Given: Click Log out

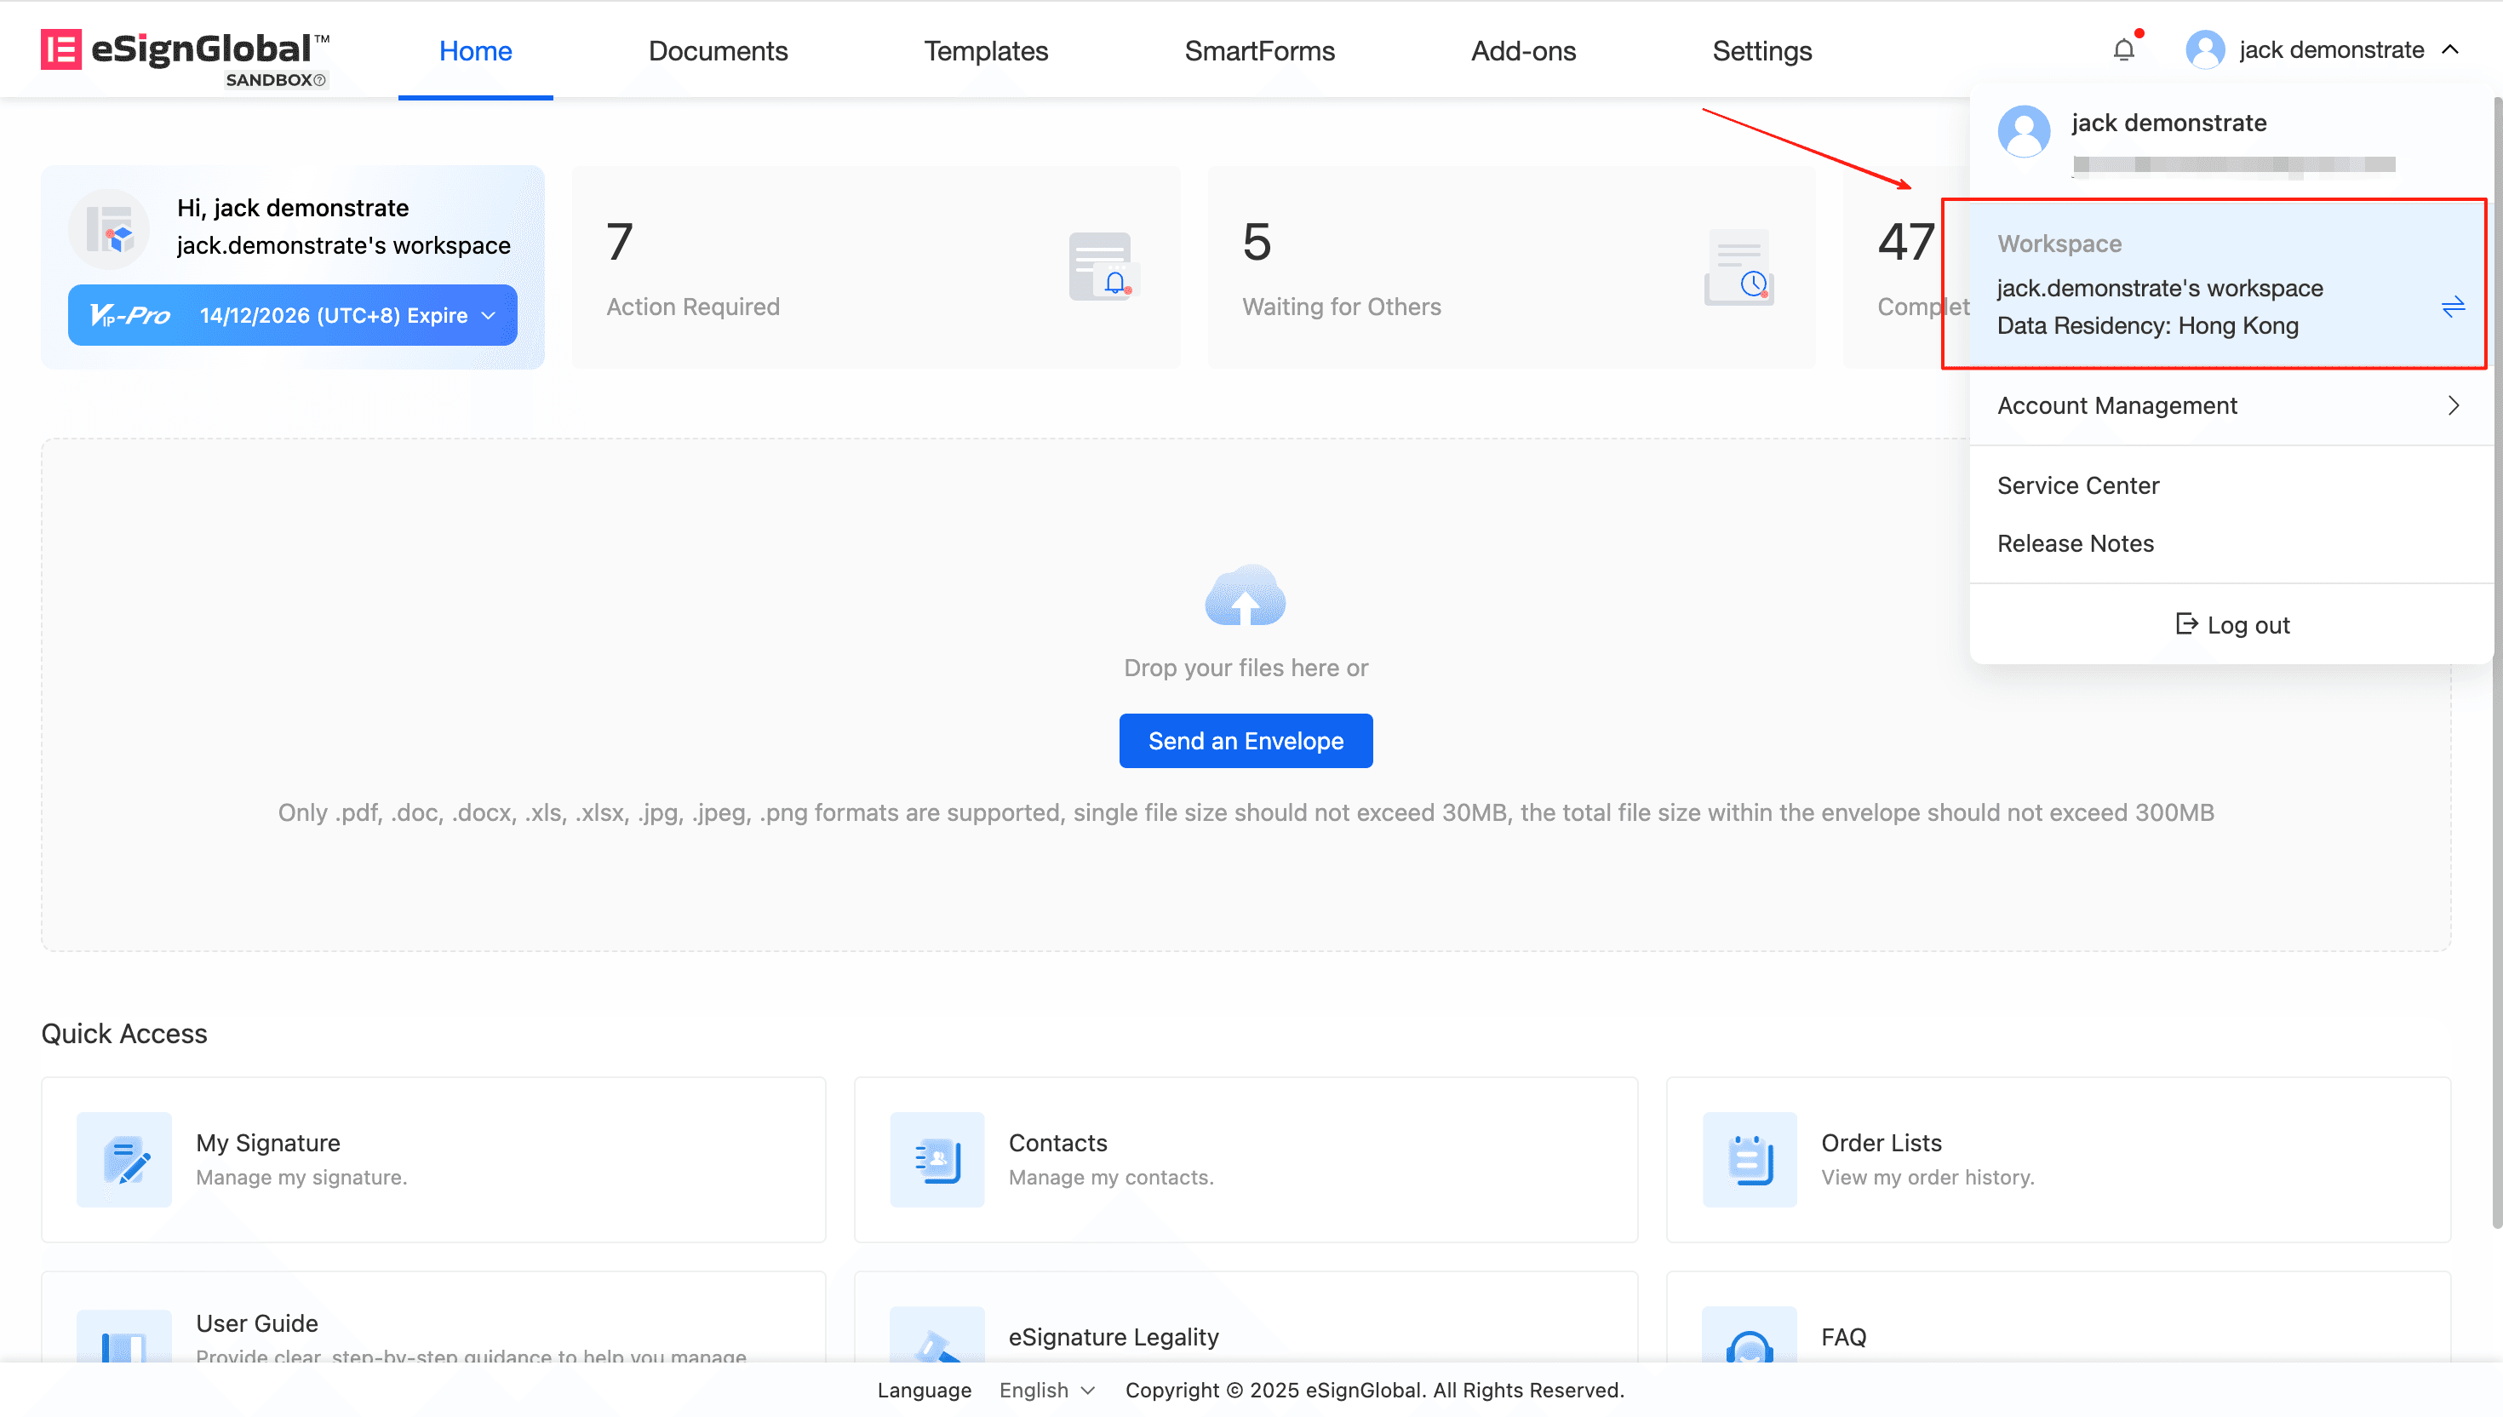Looking at the screenshot, I should click(x=2232, y=625).
